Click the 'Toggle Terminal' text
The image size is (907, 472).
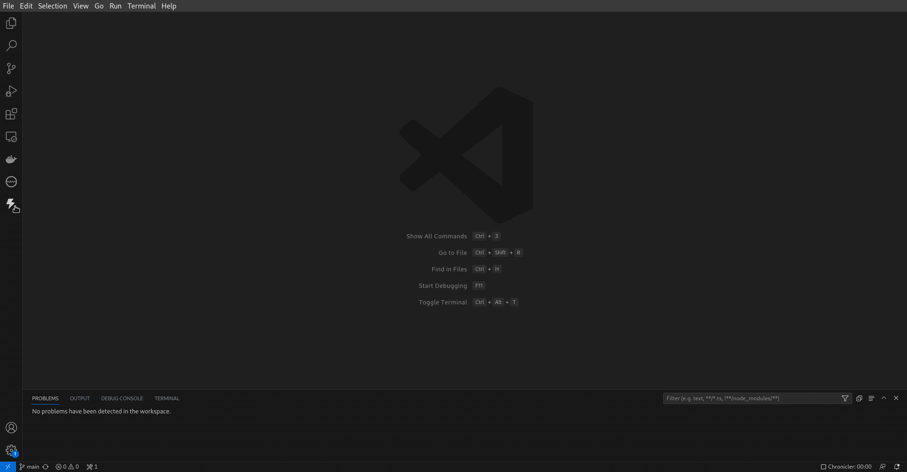[x=443, y=302]
